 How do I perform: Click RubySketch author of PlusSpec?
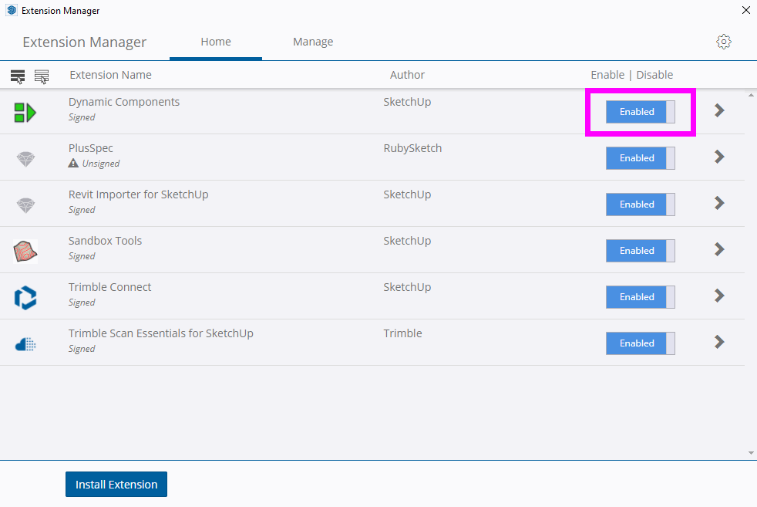click(412, 148)
